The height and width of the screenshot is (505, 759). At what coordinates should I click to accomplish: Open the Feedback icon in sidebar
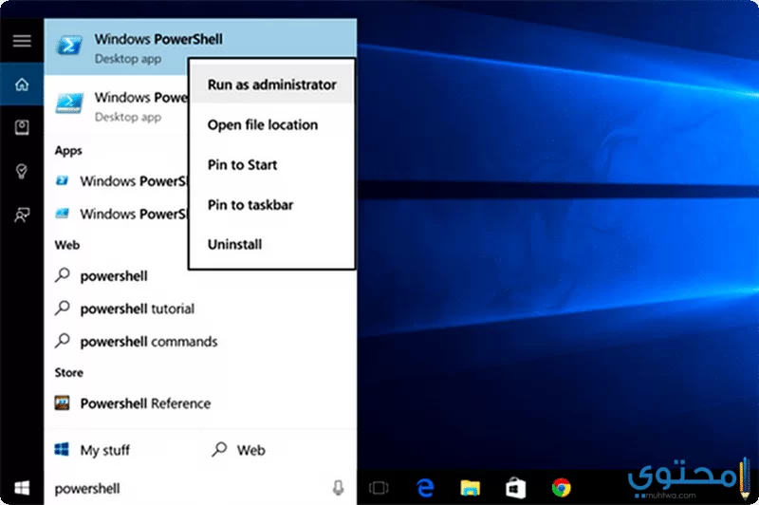pyautogui.click(x=22, y=215)
